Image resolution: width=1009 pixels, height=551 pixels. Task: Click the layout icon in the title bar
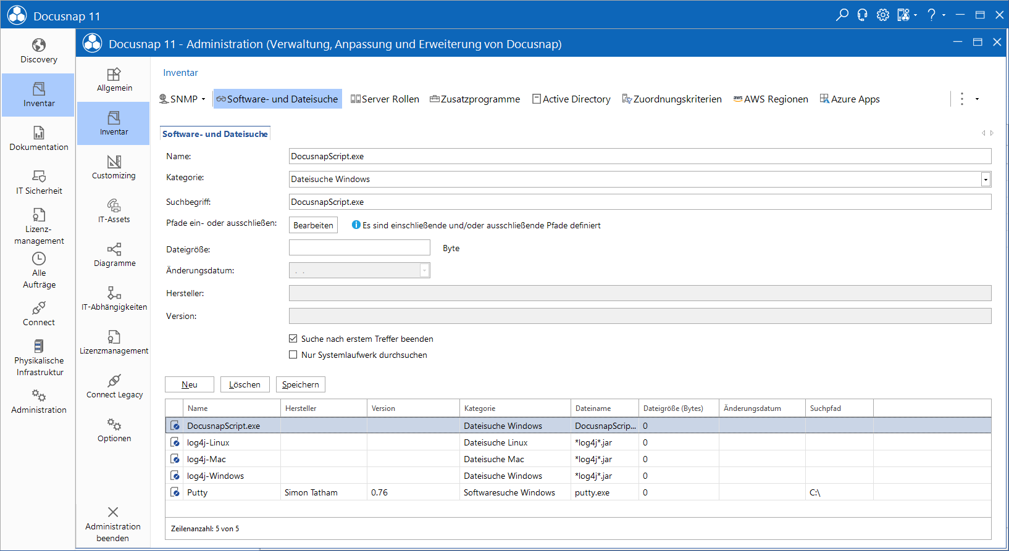(x=903, y=15)
